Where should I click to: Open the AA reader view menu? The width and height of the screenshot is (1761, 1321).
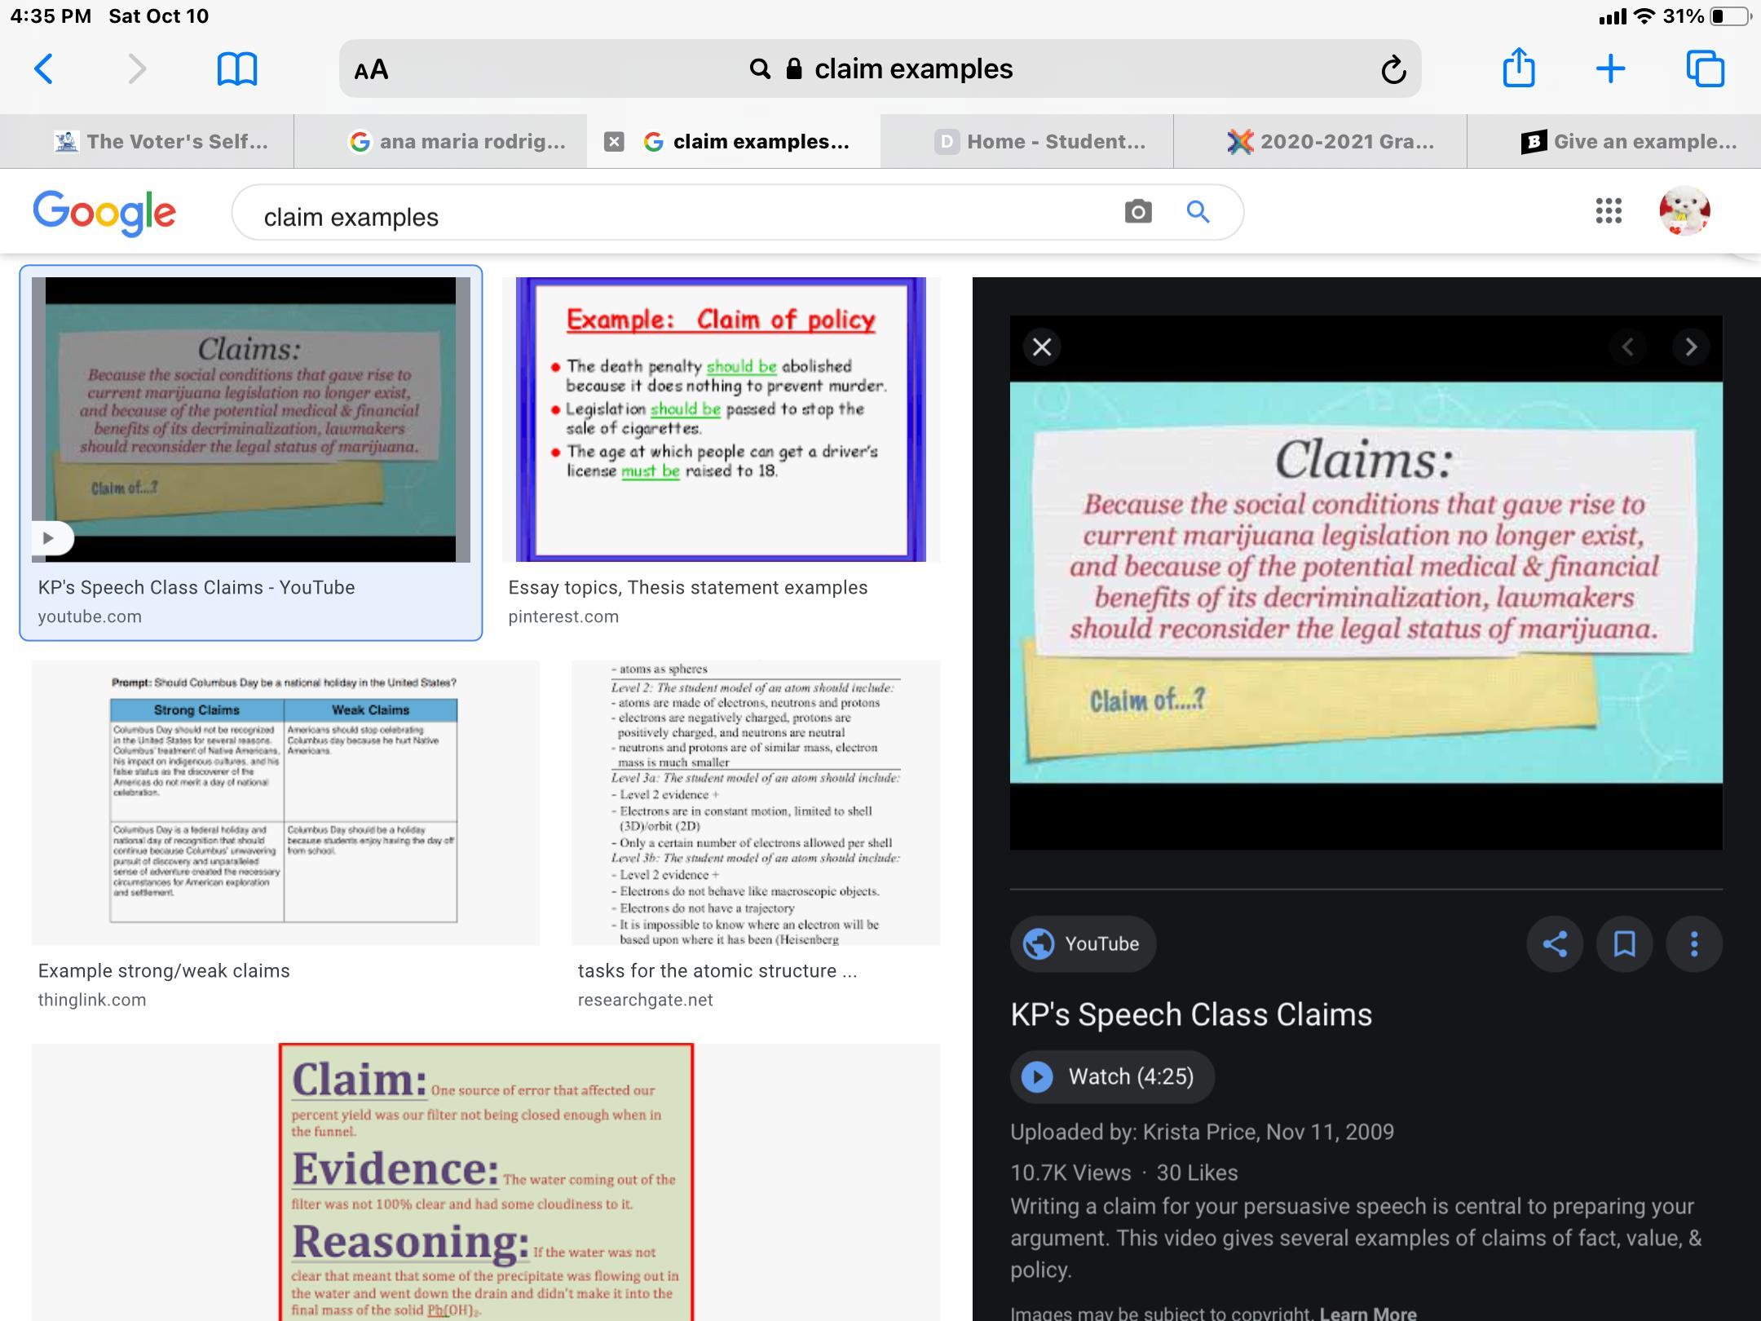click(371, 70)
